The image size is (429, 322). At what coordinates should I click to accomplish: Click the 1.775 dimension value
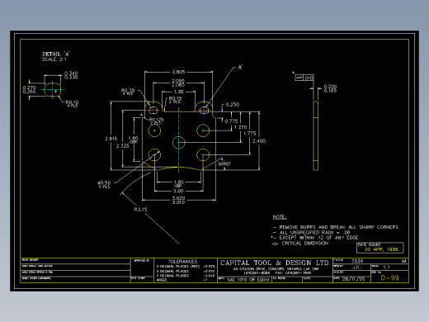click(x=250, y=133)
